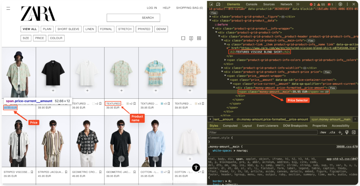Image resolution: width=360 pixels, height=186 pixels.
Task: Expand the product-grid-product__figure div
Action: 211,17
